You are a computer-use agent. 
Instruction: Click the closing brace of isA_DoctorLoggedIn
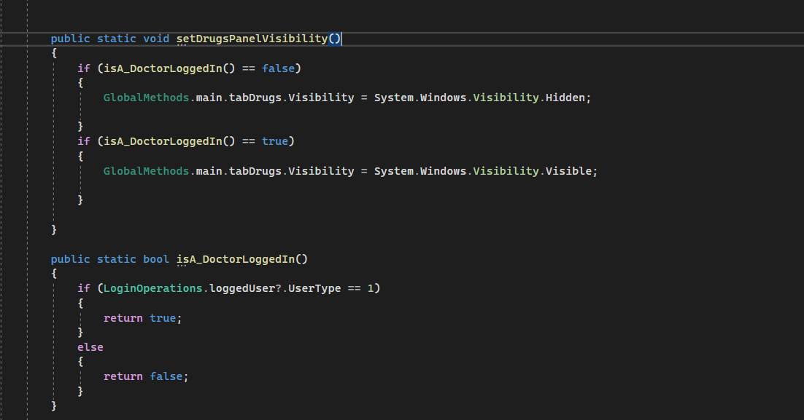[53, 405]
